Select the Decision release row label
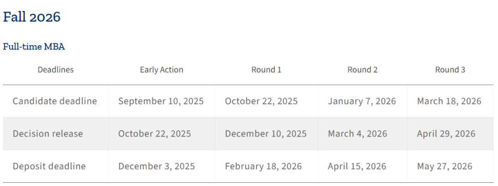 click(x=48, y=134)
